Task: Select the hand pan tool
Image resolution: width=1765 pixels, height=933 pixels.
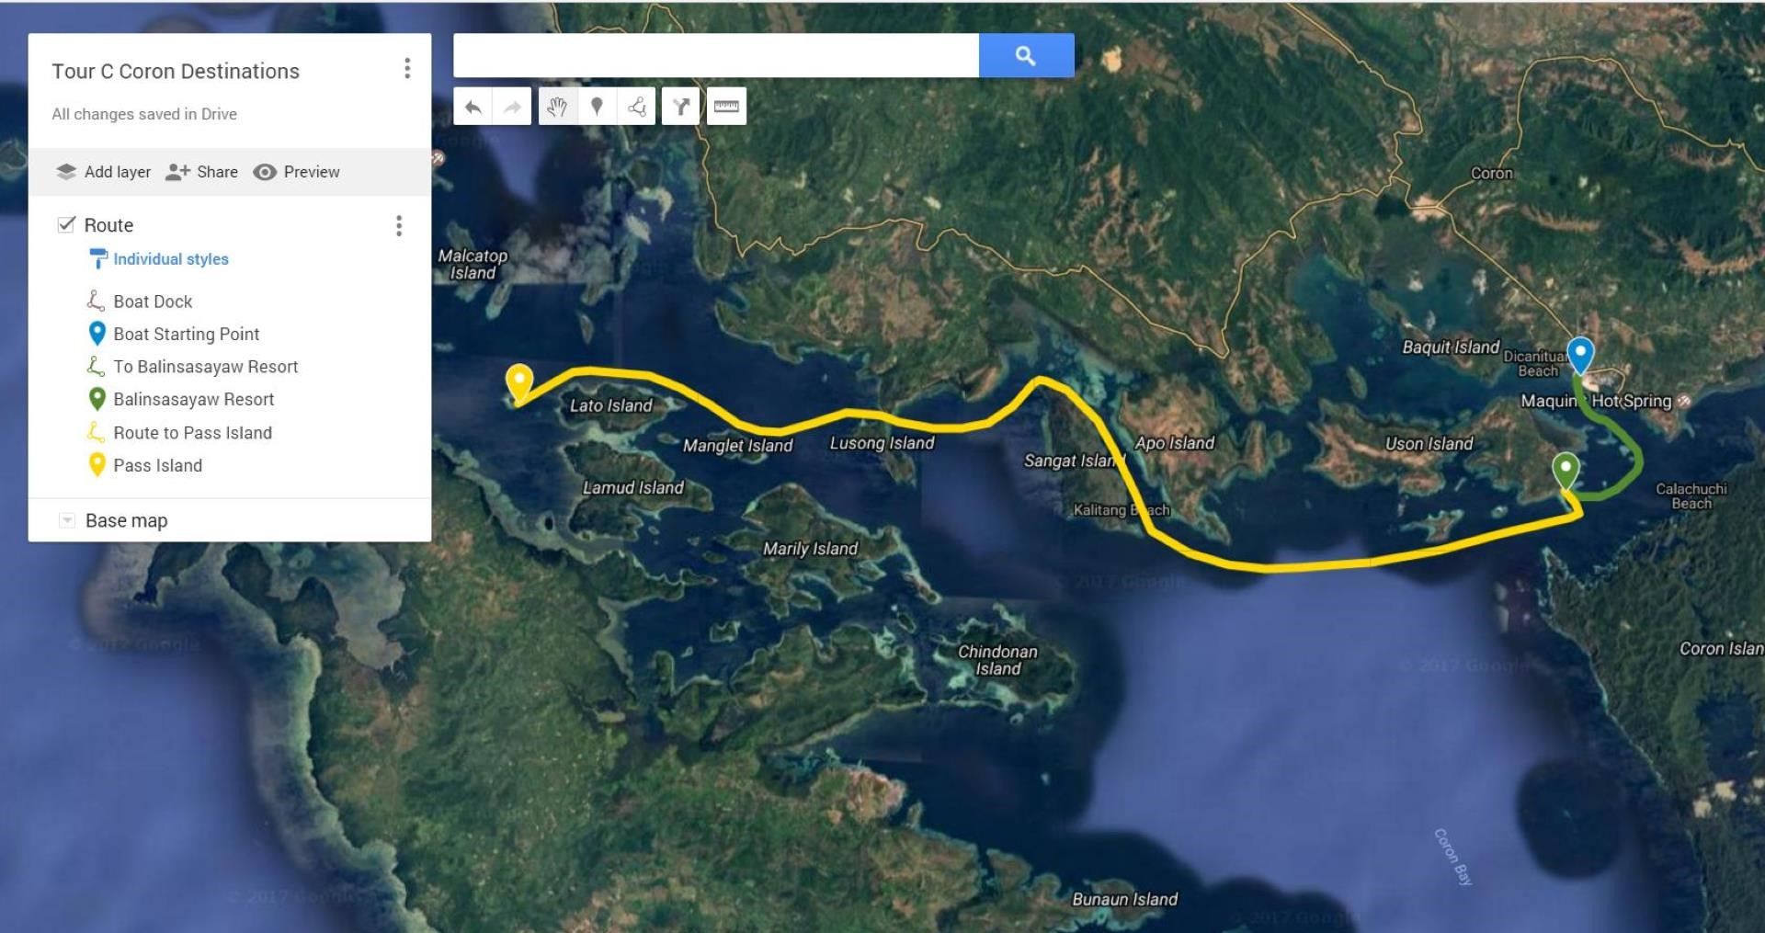Action: click(557, 108)
